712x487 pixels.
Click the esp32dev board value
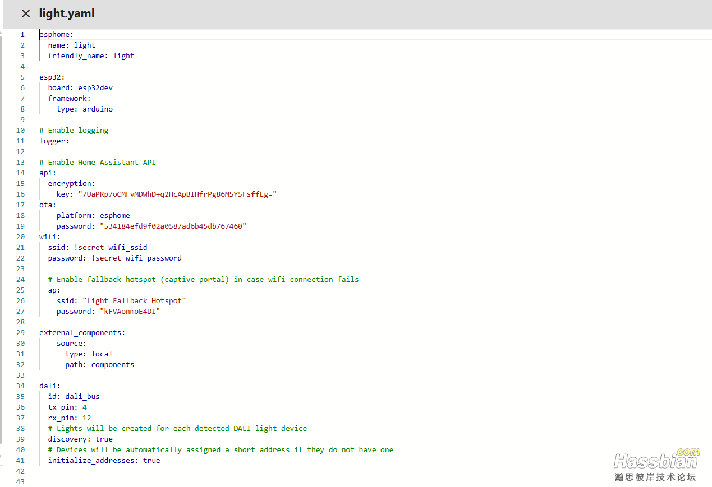coord(95,88)
